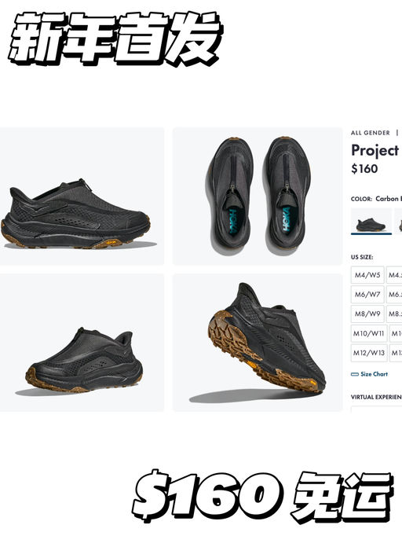This screenshot has height=536, width=402.
Task: Click the ruler icon beside Size Chart
Action: (355, 374)
